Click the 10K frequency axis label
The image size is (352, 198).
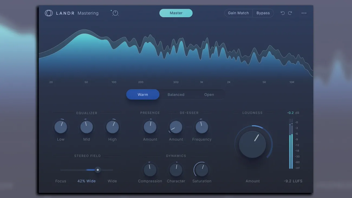(292, 82)
